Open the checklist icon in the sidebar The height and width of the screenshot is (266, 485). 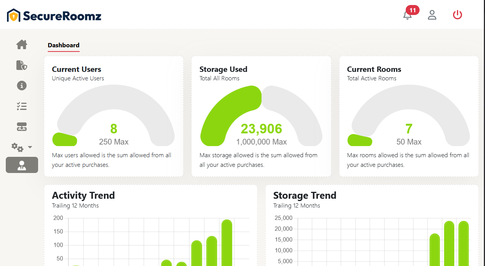coord(22,106)
